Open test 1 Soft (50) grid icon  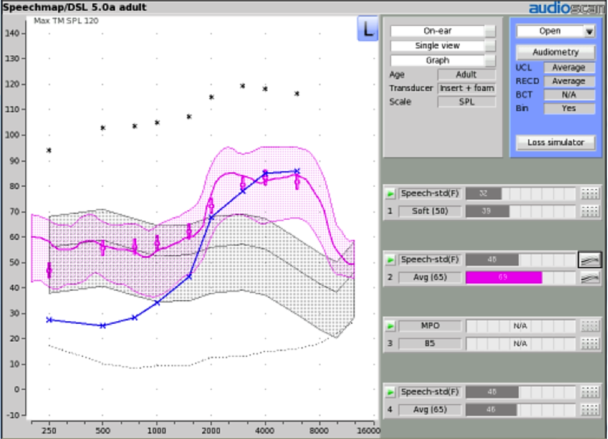[x=590, y=211]
